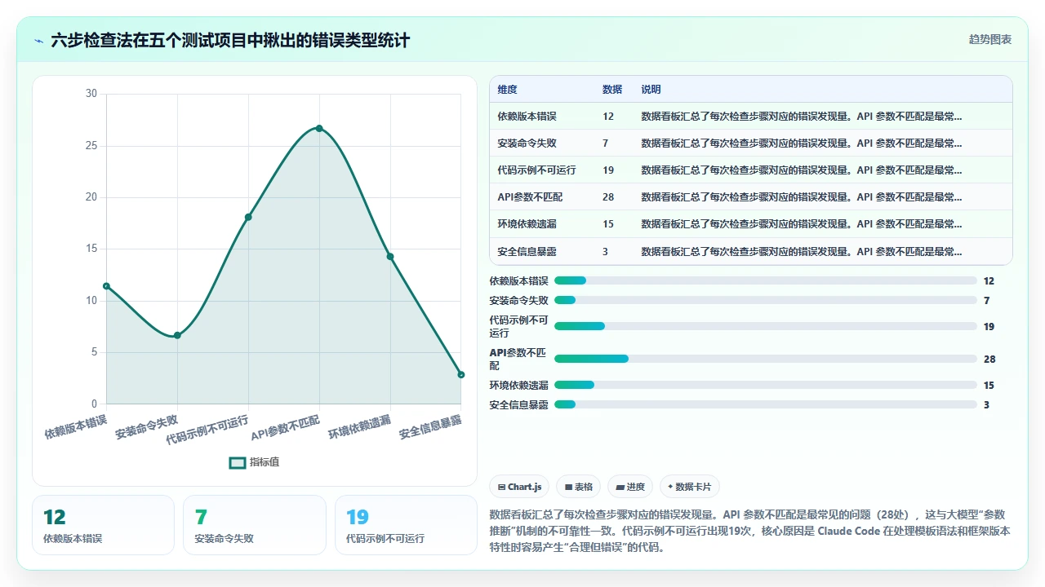Viewport: 1045px width, 587px height.
Task: Click the chart data point for 环境依赖遗漏
Action: pos(390,257)
